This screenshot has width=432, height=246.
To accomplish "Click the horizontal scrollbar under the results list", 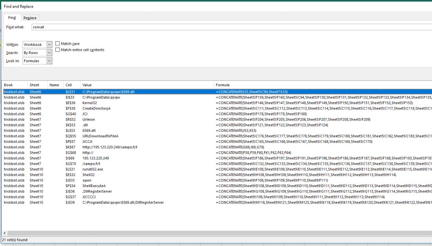I will click(x=211, y=233).
